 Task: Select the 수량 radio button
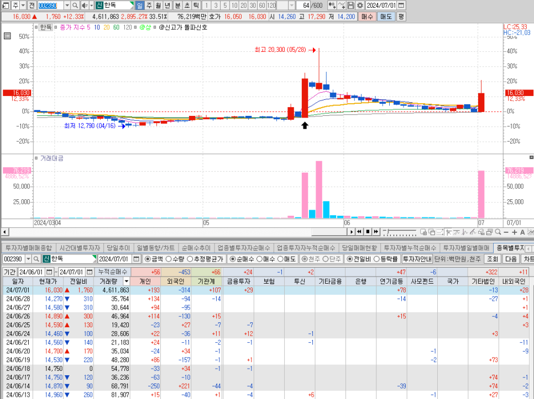pos(168,259)
